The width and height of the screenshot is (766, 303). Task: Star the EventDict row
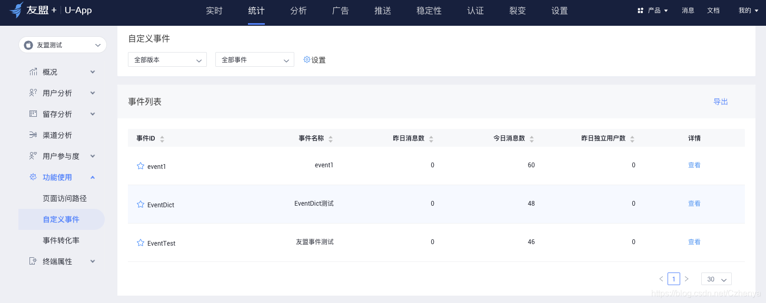[x=141, y=204]
